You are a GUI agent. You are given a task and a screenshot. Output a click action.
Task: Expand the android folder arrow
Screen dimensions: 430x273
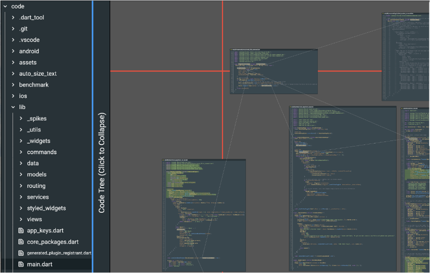13,51
